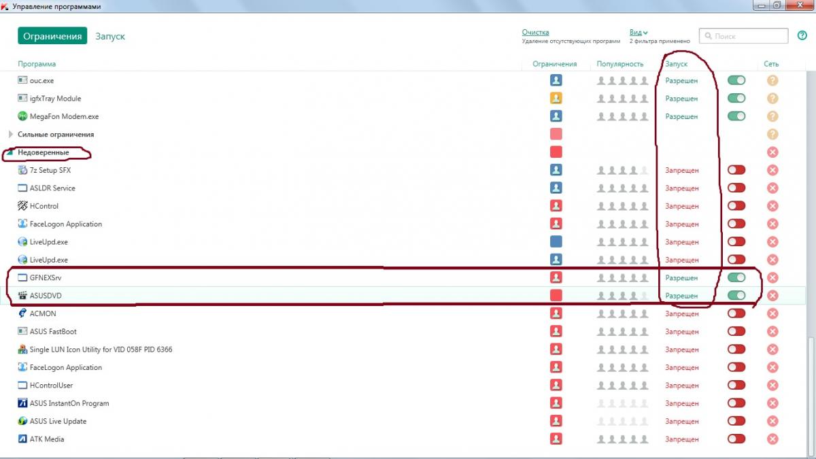Click the help question mark icon

802,35
